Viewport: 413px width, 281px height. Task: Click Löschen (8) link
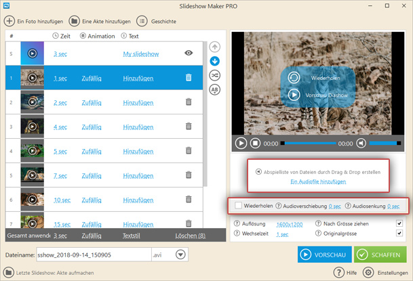pos(190,236)
